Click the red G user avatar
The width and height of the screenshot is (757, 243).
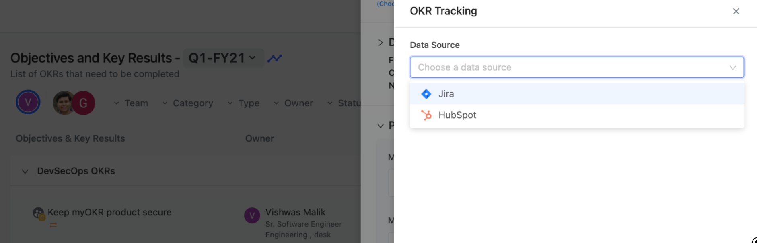(x=84, y=103)
